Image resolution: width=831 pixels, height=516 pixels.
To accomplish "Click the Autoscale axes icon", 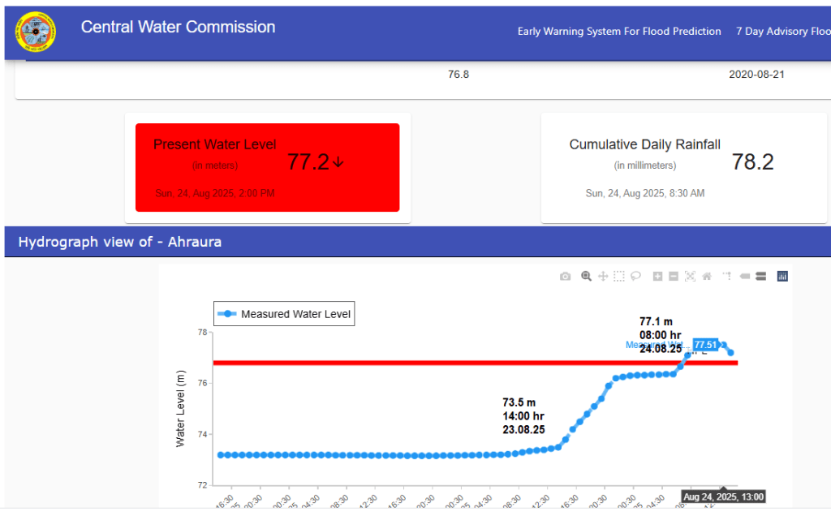I will 691,277.
